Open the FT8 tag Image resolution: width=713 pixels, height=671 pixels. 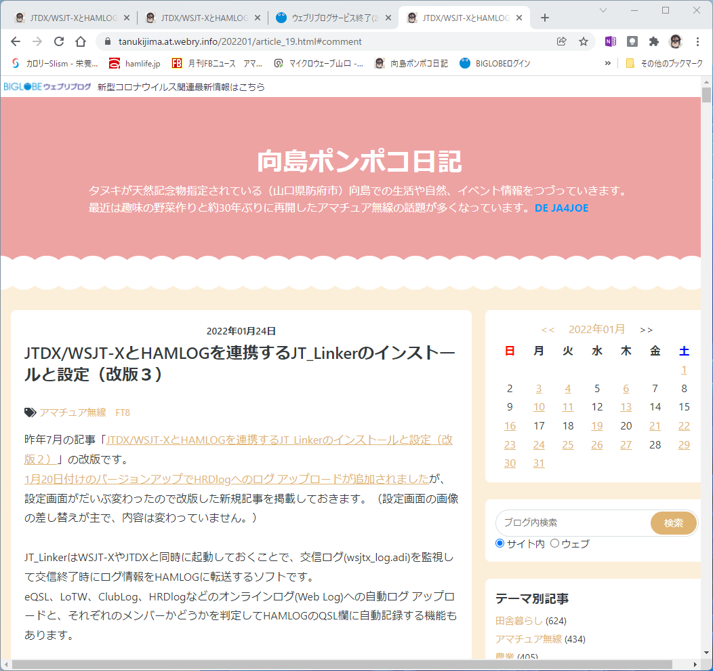click(123, 413)
